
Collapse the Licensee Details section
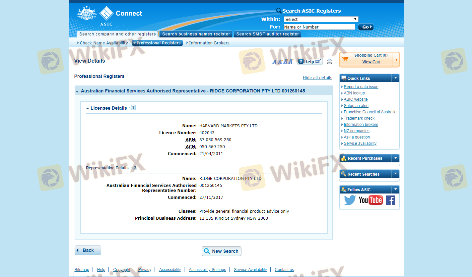pyautogui.click(x=88, y=108)
